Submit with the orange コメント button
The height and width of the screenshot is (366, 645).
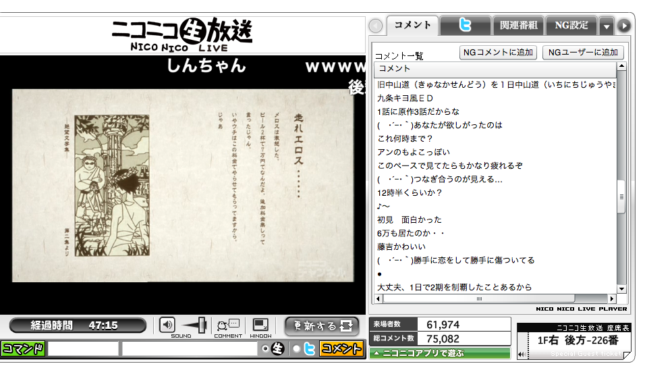point(341,348)
